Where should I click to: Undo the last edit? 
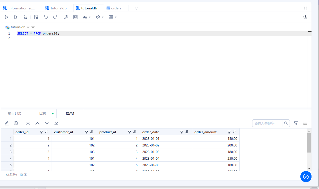point(46,17)
